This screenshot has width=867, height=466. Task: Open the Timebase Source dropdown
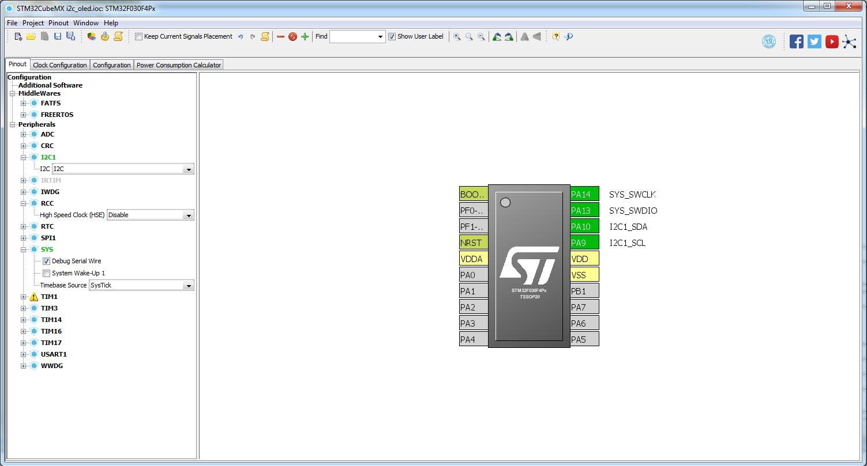(141, 285)
